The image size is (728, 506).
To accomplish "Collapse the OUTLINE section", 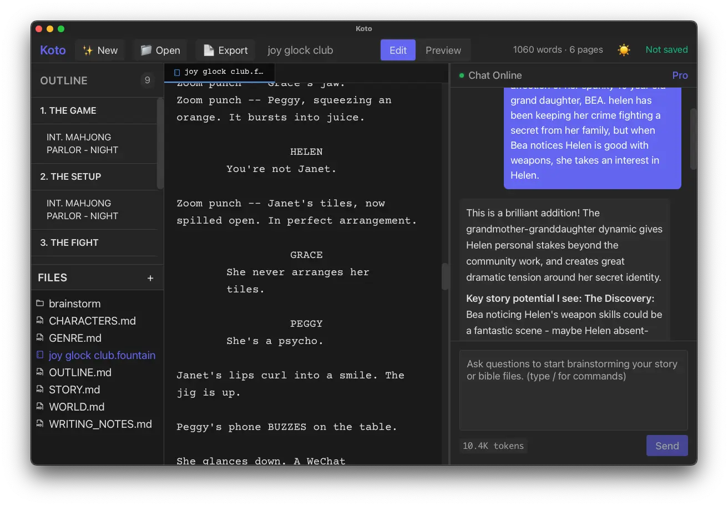I will pos(64,80).
